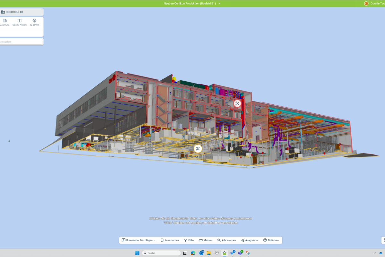This screenshot has height=257, width=385.
Task: Open Einfärben color palette tool
Action: pyautogui.click(x=271, y=240)
